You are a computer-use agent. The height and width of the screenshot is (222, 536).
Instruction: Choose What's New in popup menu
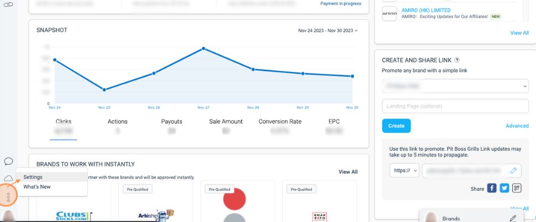pyautogui.click(x=37, y=187)
